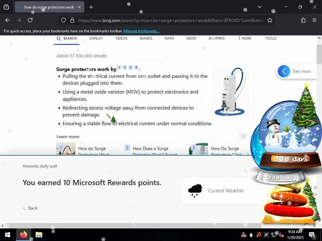Select the SEARCH tab
This screenshot has height=241, width=322.
click(x=67, y=39)
